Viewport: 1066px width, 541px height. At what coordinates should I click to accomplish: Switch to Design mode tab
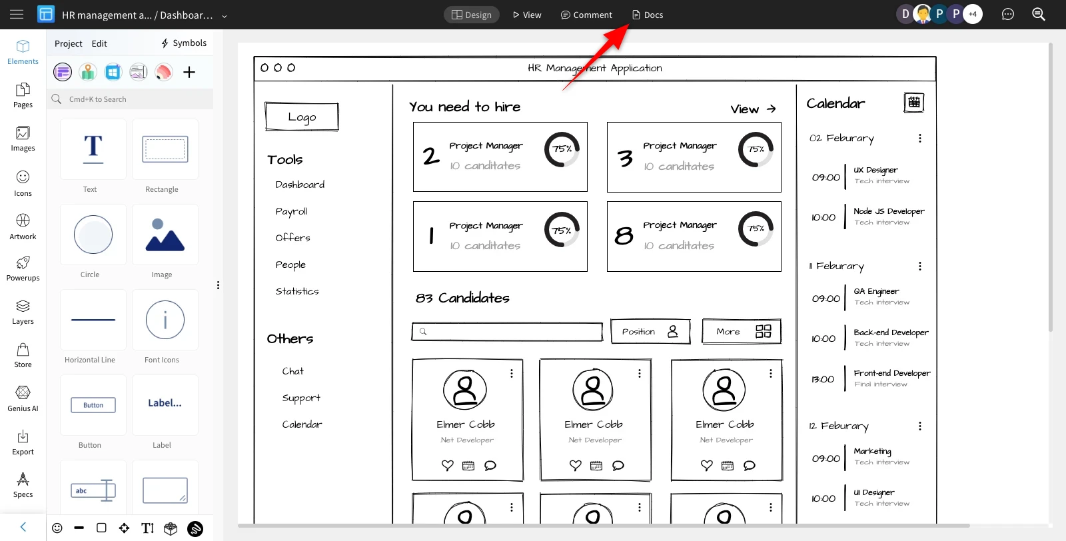pos(472,15)
